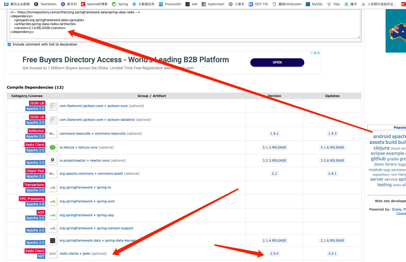
Task: Open the jackson-databind artifact link
Action: click(x=121, y=120)
